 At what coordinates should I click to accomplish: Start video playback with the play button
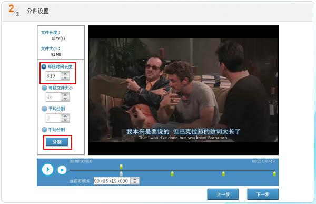tap(47, 169)
